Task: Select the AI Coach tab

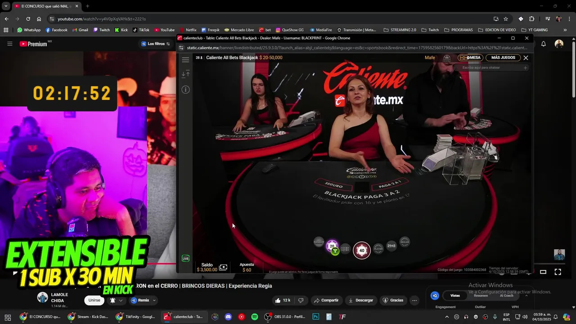Action: point(507,296)
